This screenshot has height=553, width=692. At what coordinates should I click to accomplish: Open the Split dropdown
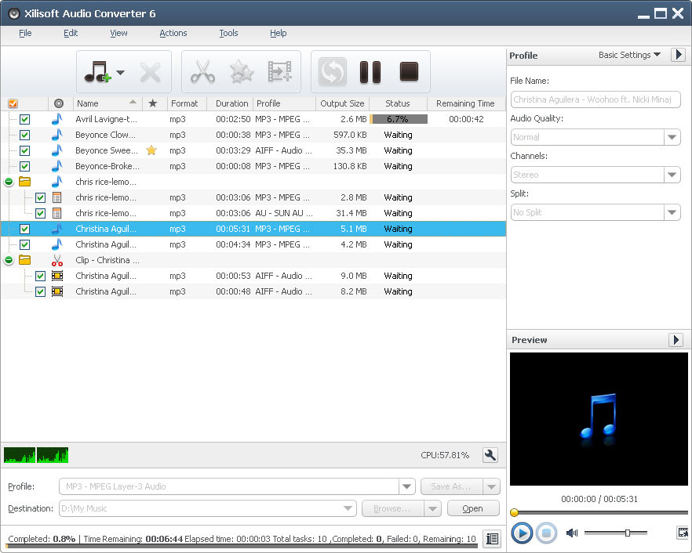(672, 211)
